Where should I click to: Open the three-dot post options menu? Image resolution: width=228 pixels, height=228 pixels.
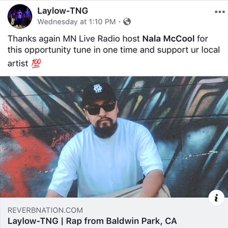[219, 12]
